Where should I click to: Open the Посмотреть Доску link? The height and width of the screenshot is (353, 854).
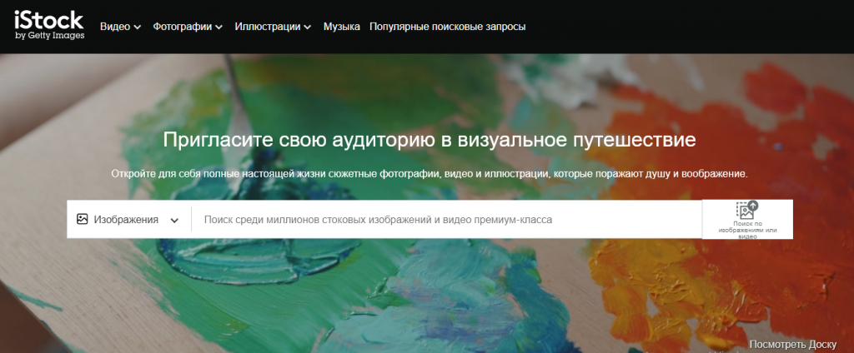pyautogui.click(x=791, y=344)
